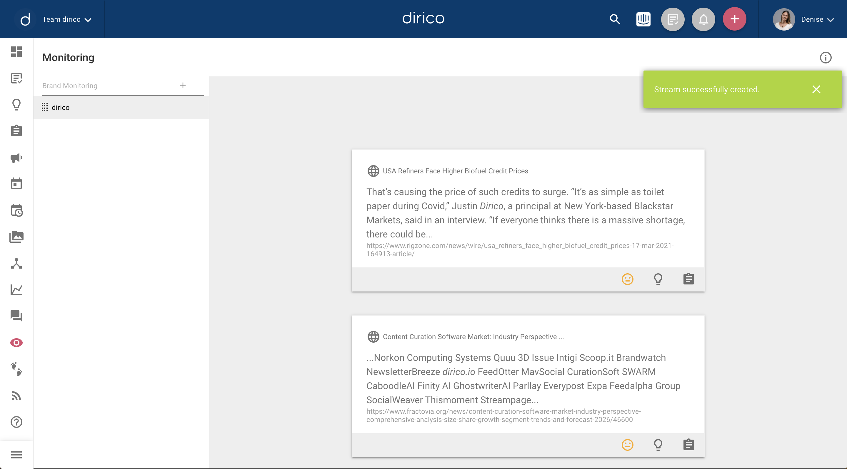Click the globe icon of USA Refiners article
This screenshot has height=469, width=847.
pos(373,171)
